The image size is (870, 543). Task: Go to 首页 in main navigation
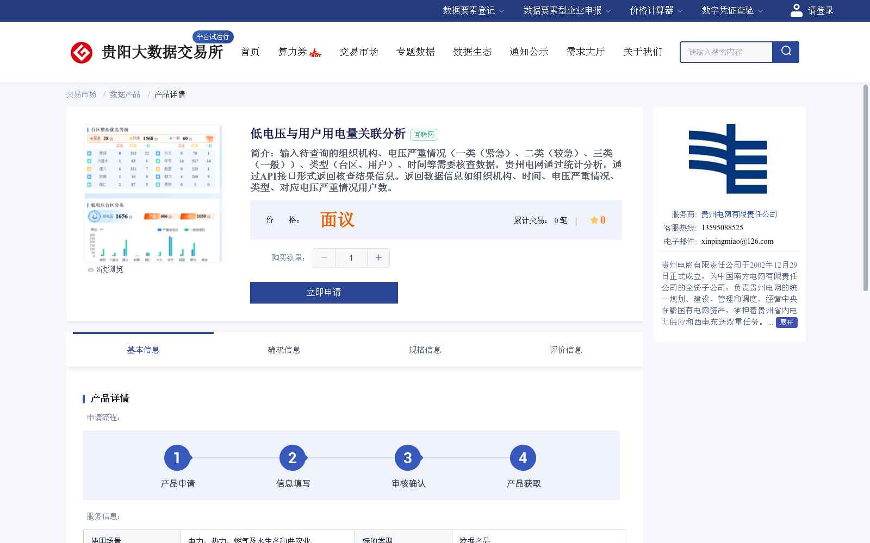click(250, 52)
